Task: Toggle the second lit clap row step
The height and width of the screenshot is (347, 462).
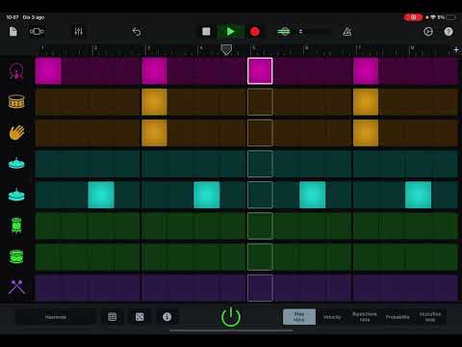Action: (366, 133)
